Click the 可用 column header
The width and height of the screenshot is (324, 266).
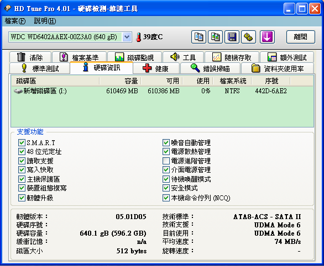pos(162,81)
